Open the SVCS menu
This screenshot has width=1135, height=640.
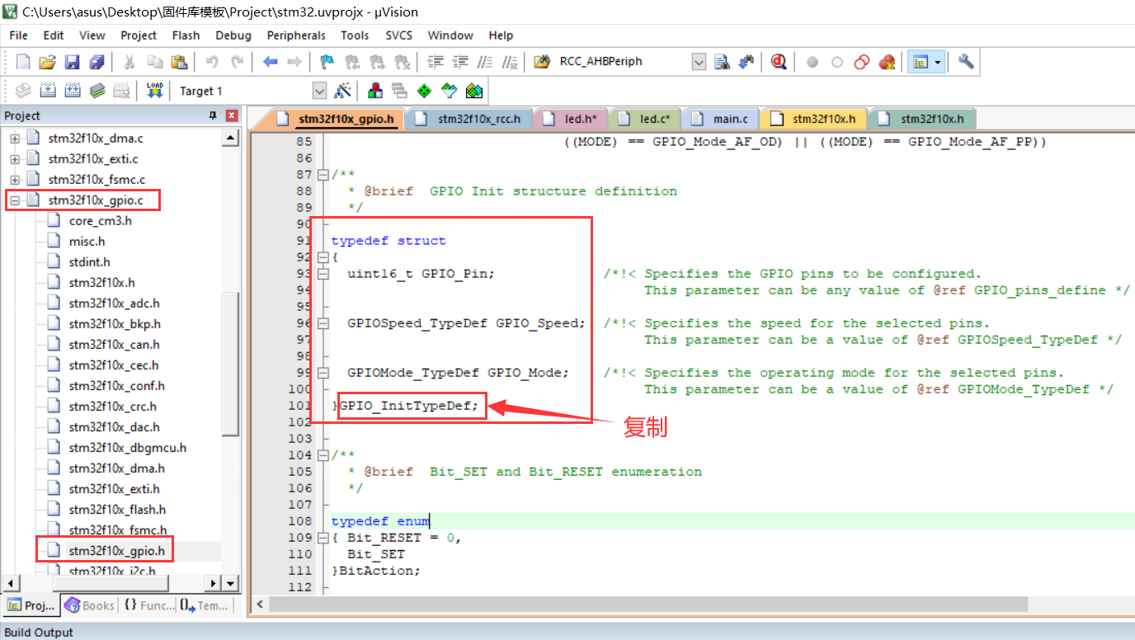[x=398, y=35]
